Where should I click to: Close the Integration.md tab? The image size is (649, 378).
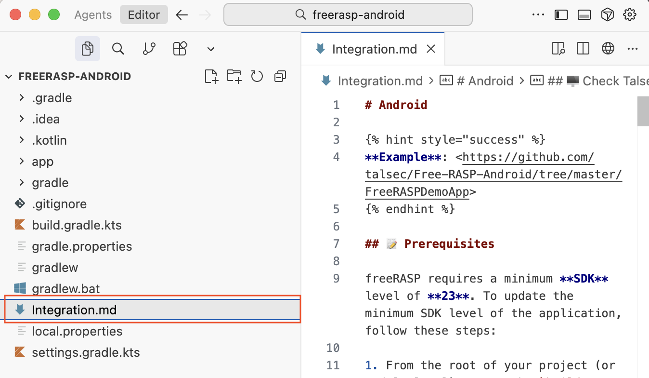coord(431,49)
